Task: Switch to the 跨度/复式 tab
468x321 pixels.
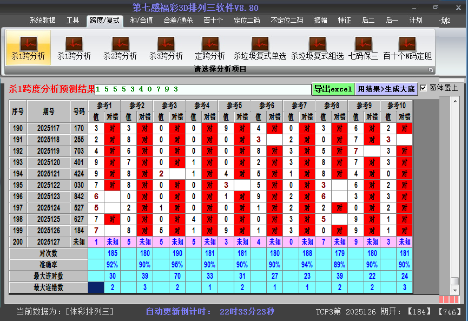Action: (105, 21)
